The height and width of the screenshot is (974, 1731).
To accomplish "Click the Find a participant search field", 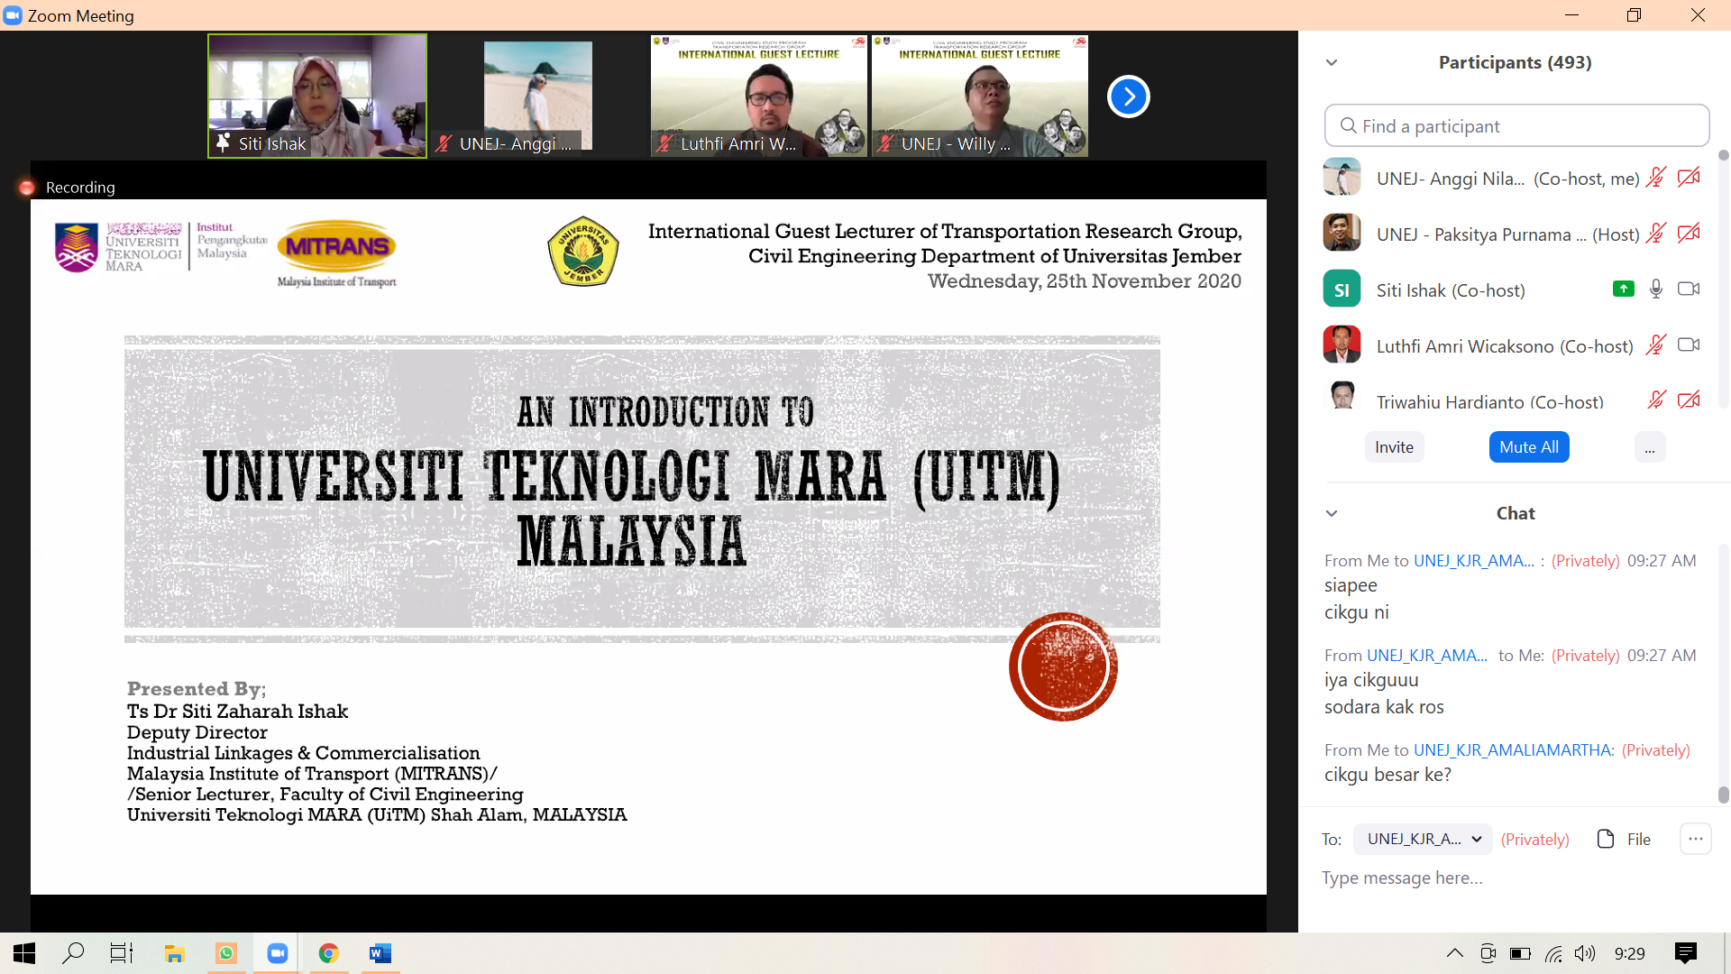I will tap(1516, 125).
